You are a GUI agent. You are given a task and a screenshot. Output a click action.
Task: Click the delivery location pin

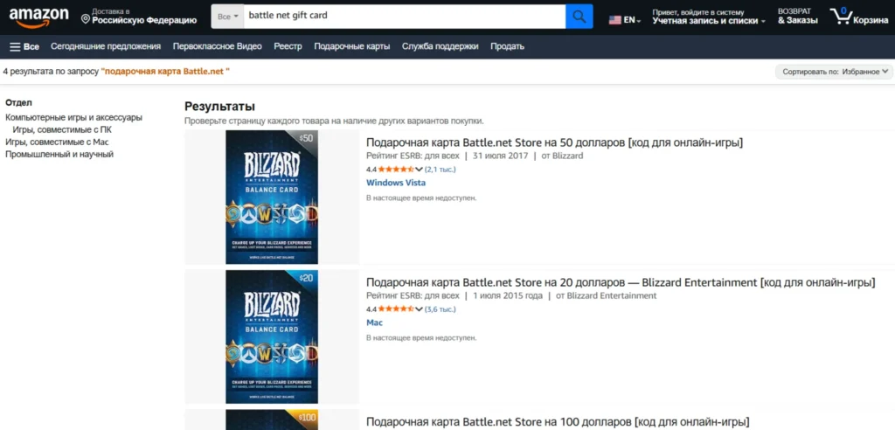[86, 20]
